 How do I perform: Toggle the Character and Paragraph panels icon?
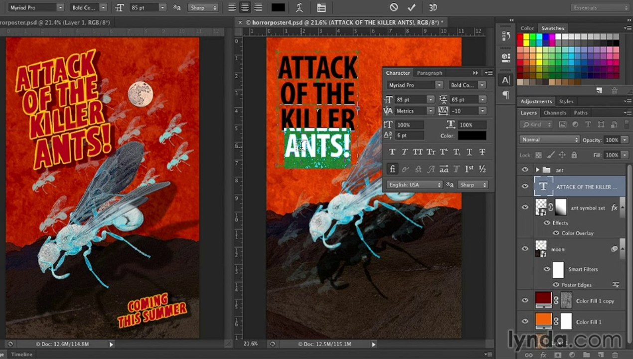point(321,7)
